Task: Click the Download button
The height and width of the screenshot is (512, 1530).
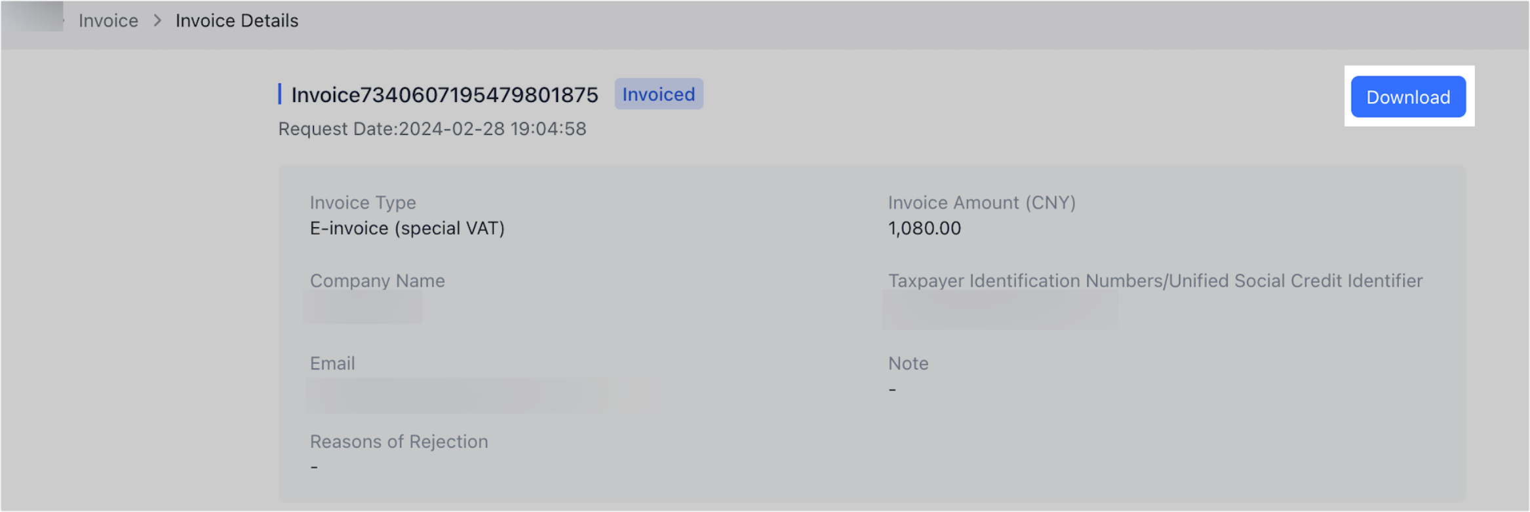Action: pyautogui.click(x=1407, y=96)
